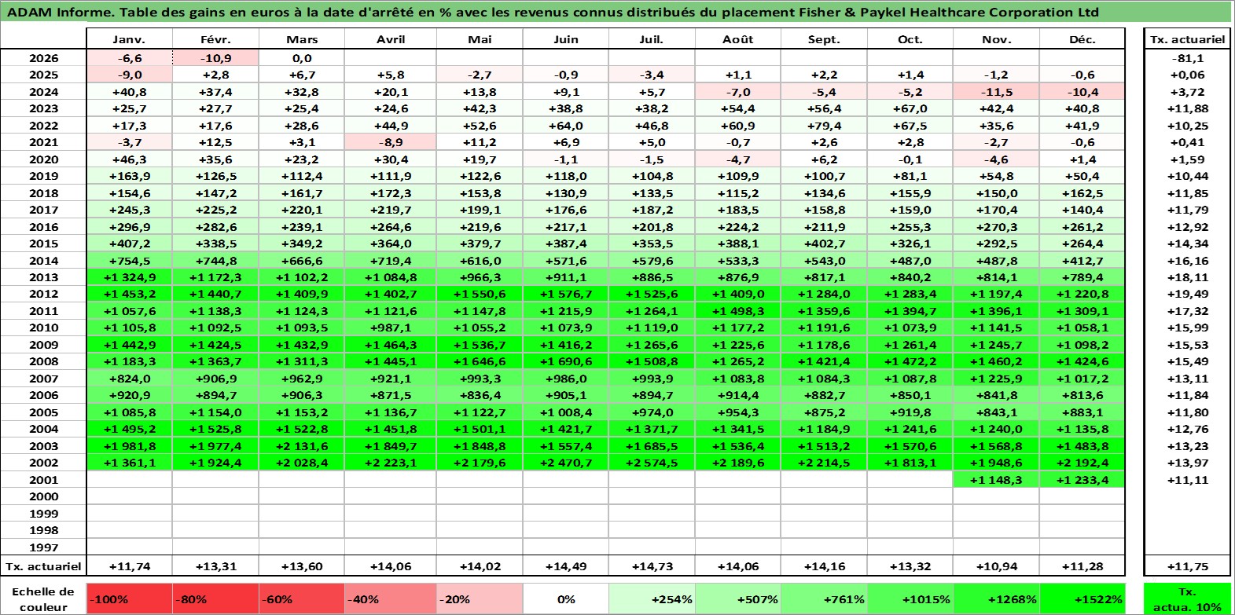Select the cell showing +407,2
This screenshot has width=1235, height=615.
pos(129,243)
